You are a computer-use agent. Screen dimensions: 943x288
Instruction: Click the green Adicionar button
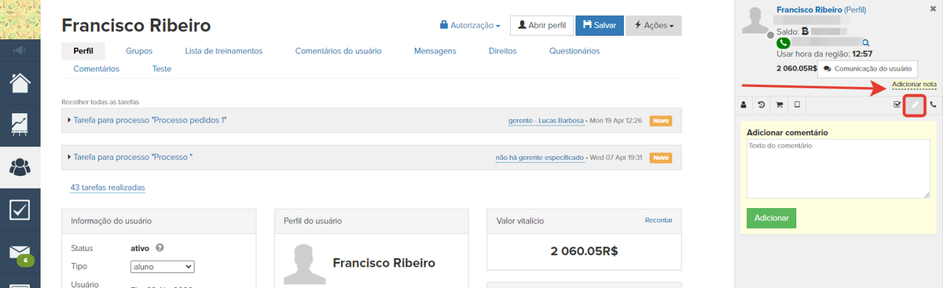click(x=771, y=217)
